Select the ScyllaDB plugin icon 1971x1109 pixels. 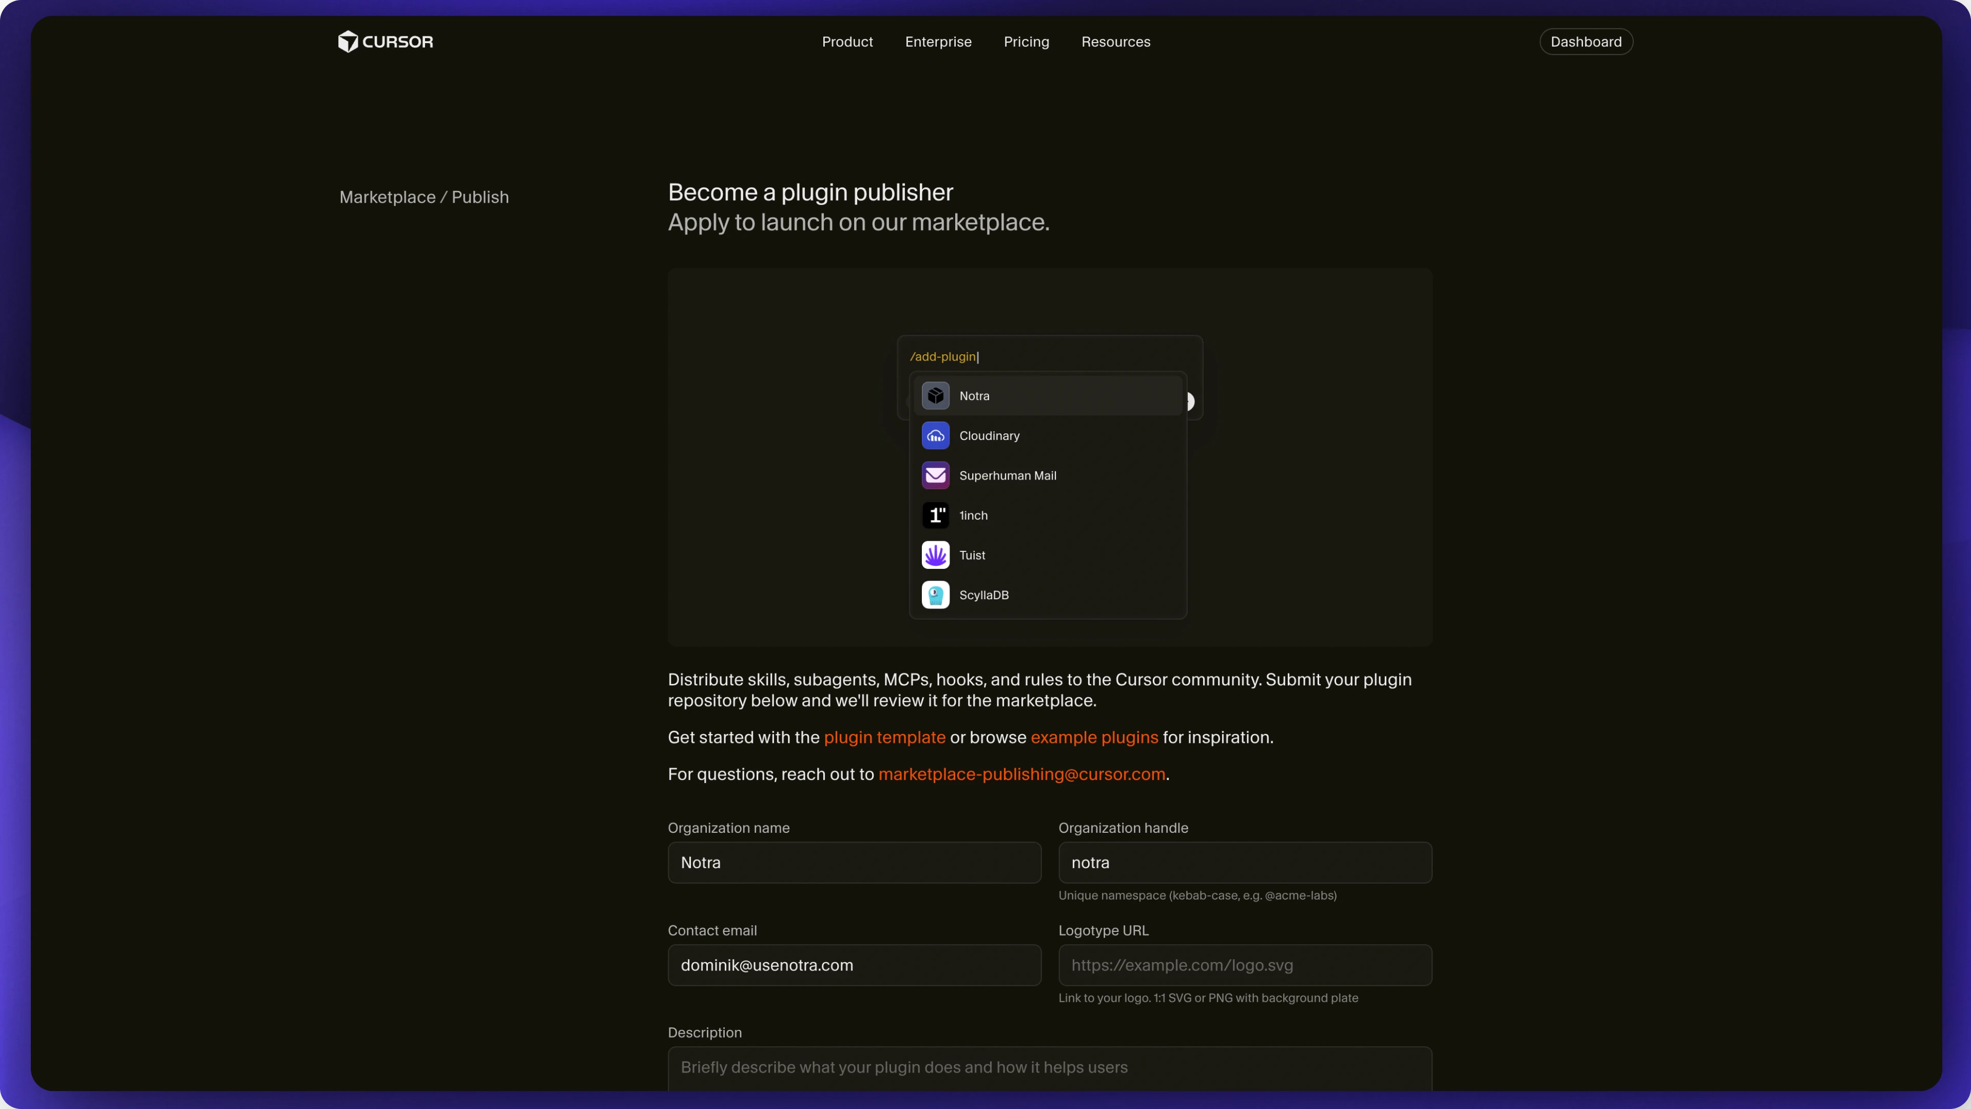935,595
